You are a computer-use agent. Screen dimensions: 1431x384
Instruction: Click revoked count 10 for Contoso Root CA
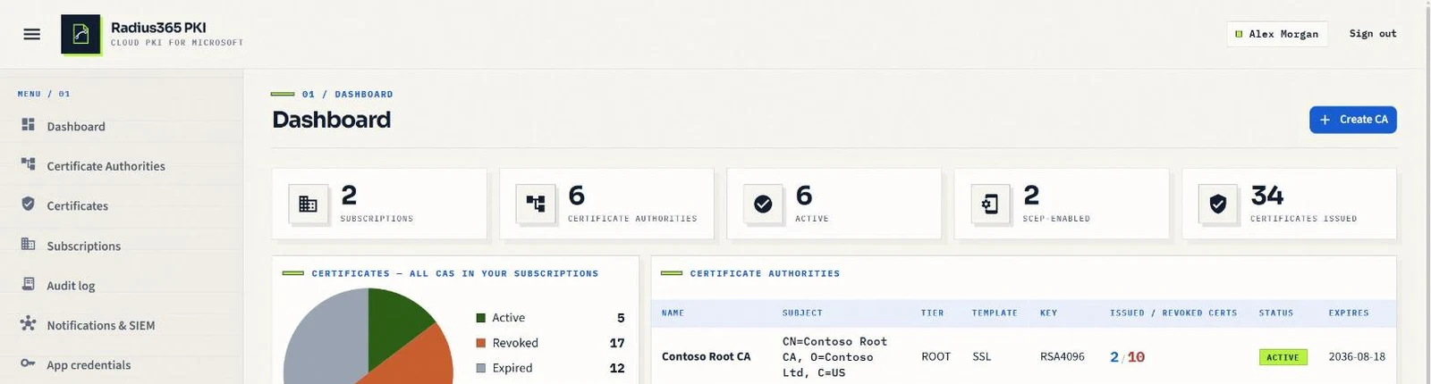coord(1136,356)
